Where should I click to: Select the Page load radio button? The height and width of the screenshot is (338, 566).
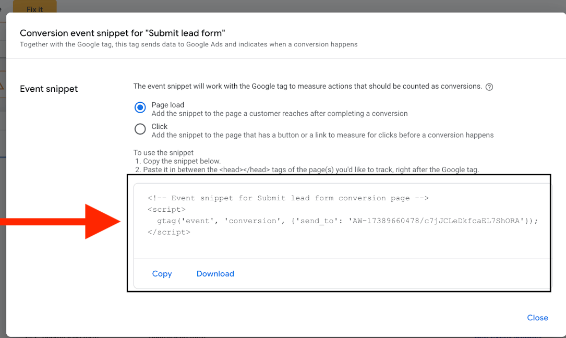pyautogui.click(x=140, y=107)
